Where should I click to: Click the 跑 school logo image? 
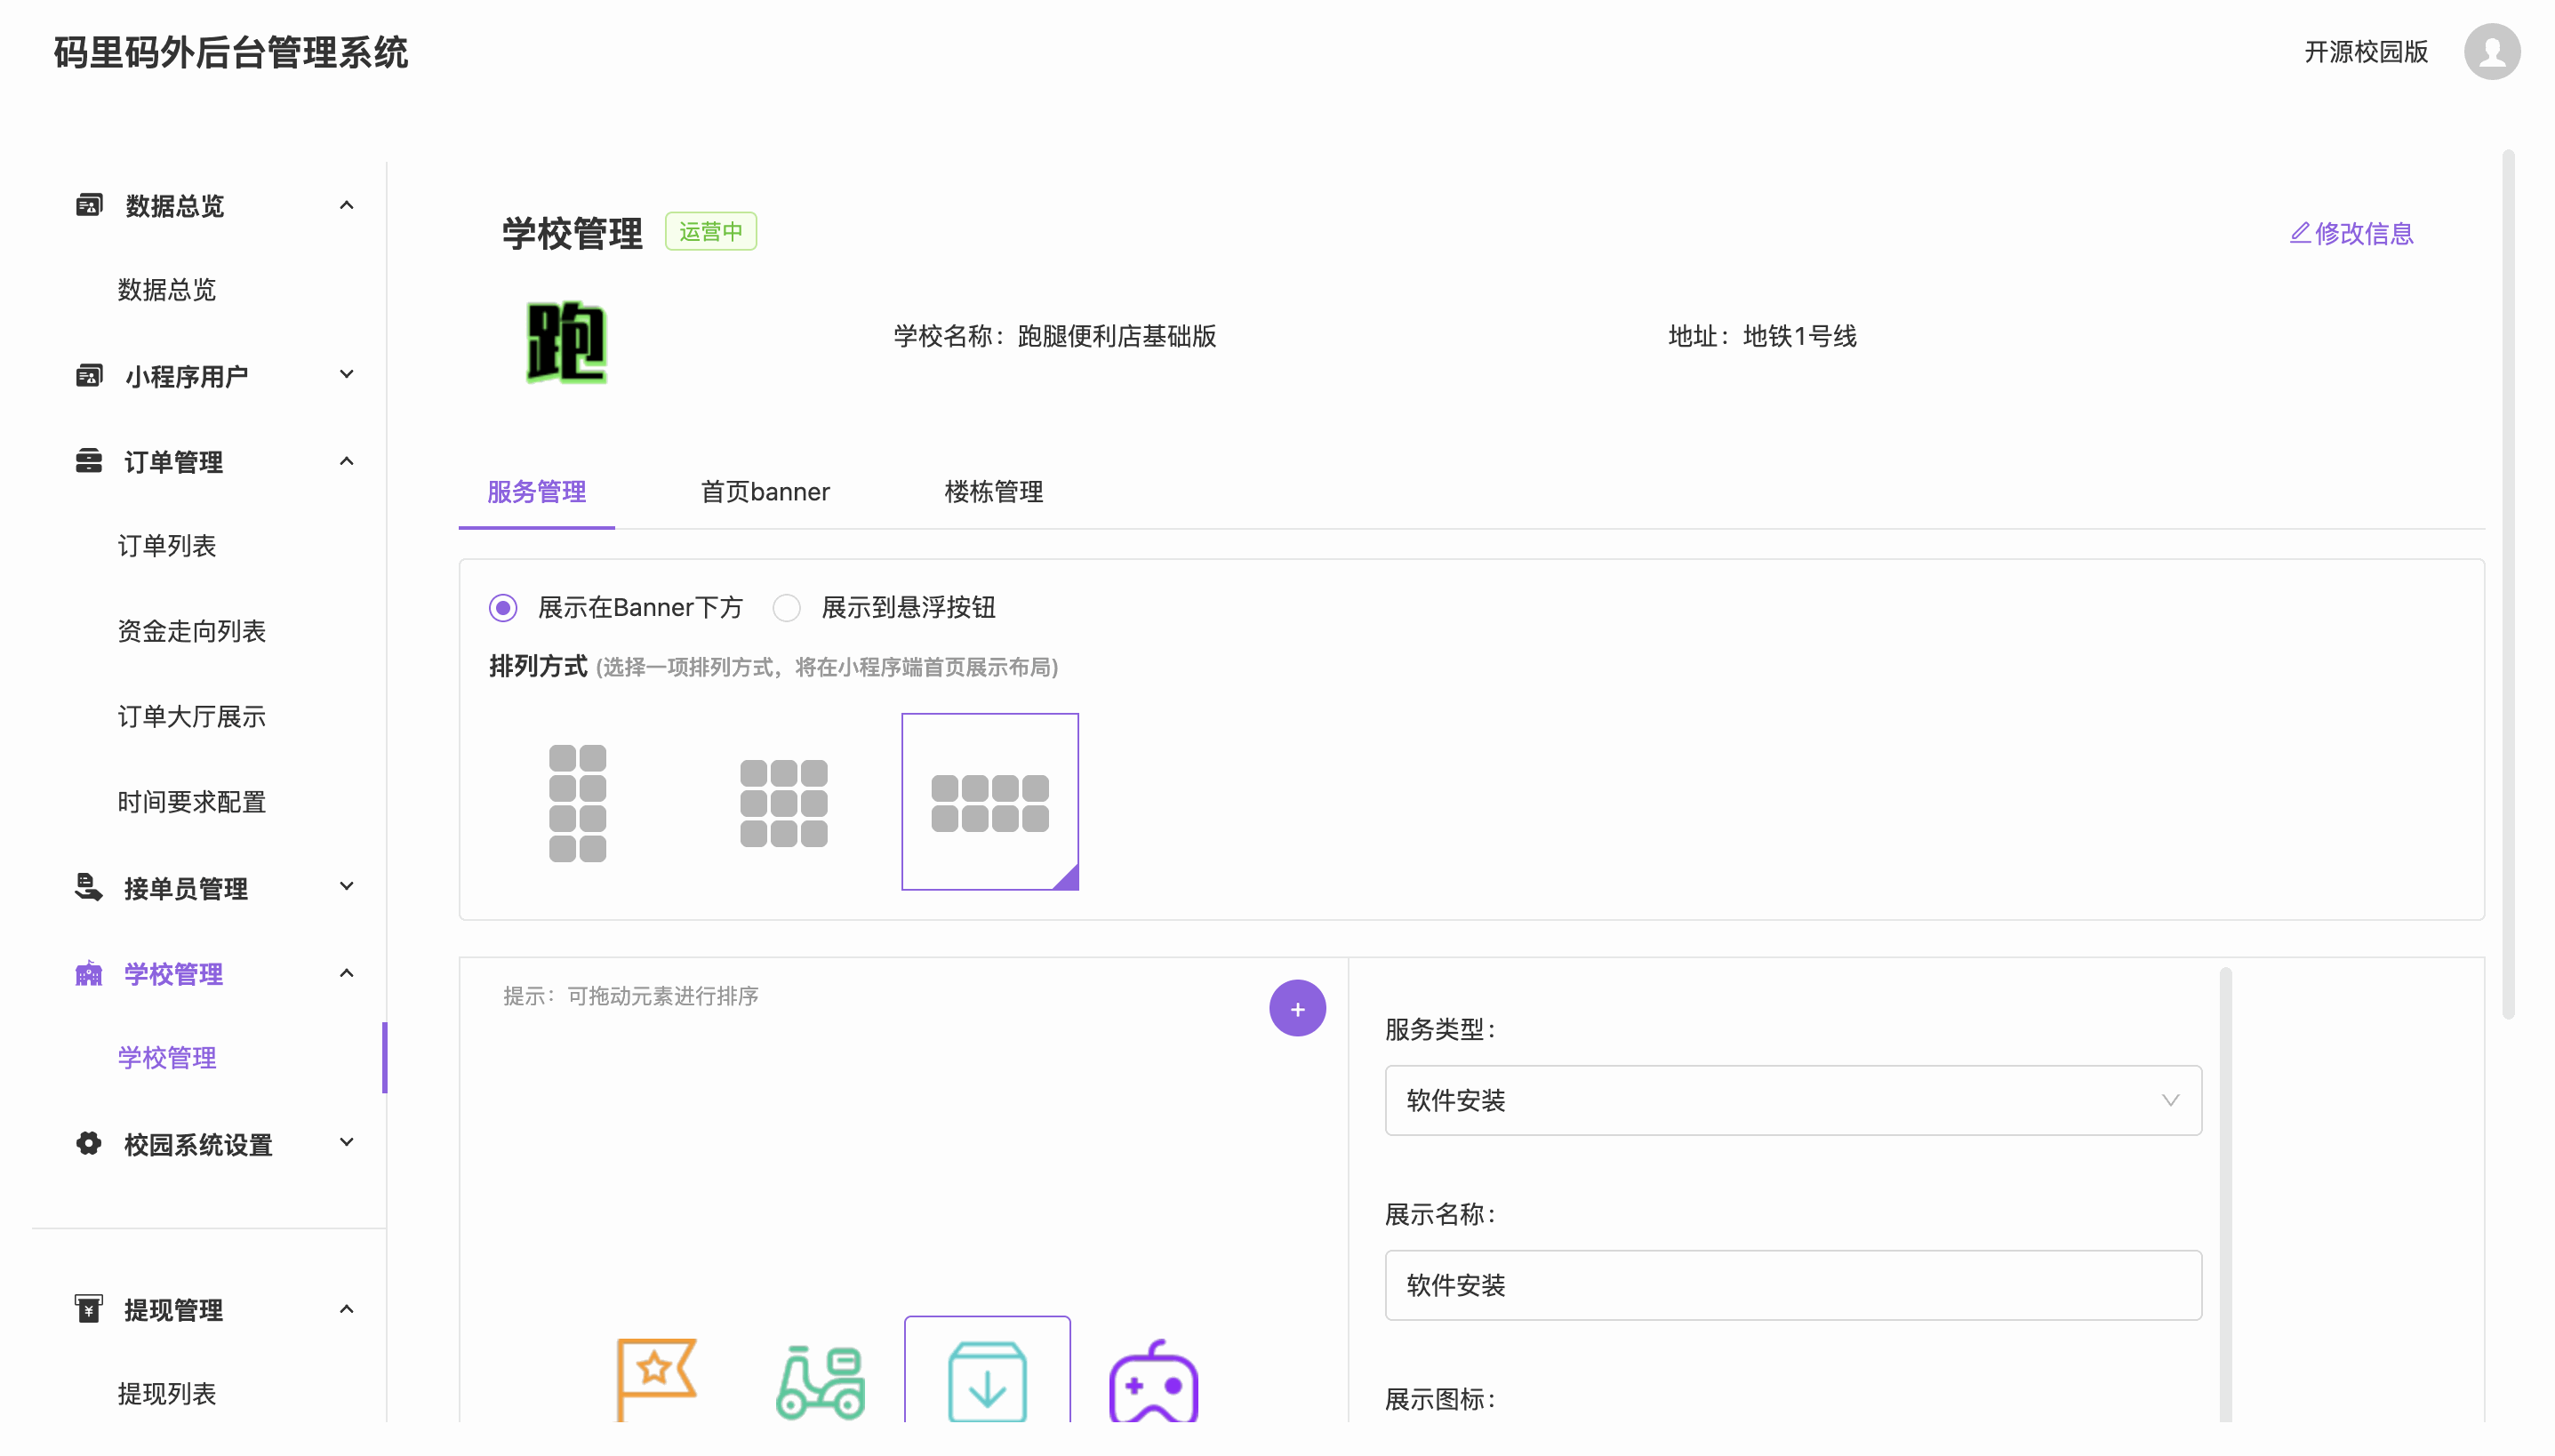tap(566, 342)
